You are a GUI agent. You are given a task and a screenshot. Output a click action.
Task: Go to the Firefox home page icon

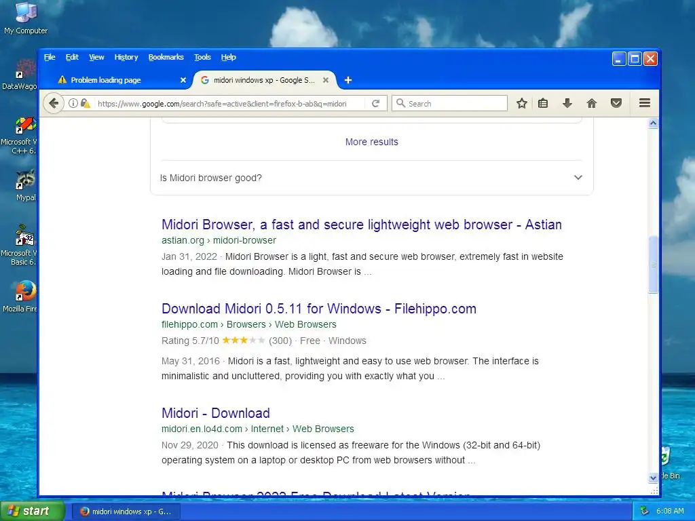[591, 103]
